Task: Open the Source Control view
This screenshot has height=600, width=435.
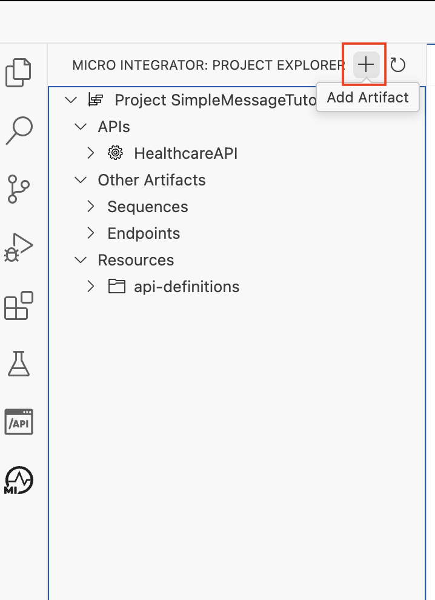Action: 19,188
